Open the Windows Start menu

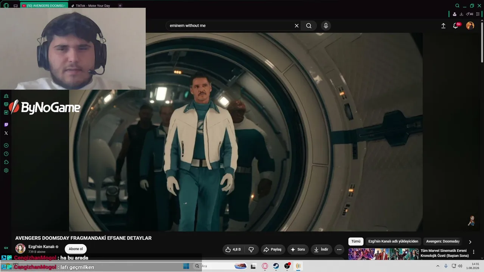pyautogui.click(x=186, y=266)
